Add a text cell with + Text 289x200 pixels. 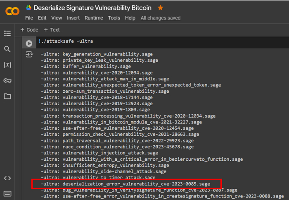coord(52,30)
